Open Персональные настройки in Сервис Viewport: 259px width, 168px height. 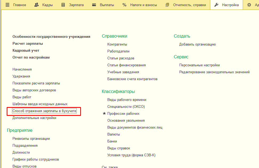[x=199, y=65]
